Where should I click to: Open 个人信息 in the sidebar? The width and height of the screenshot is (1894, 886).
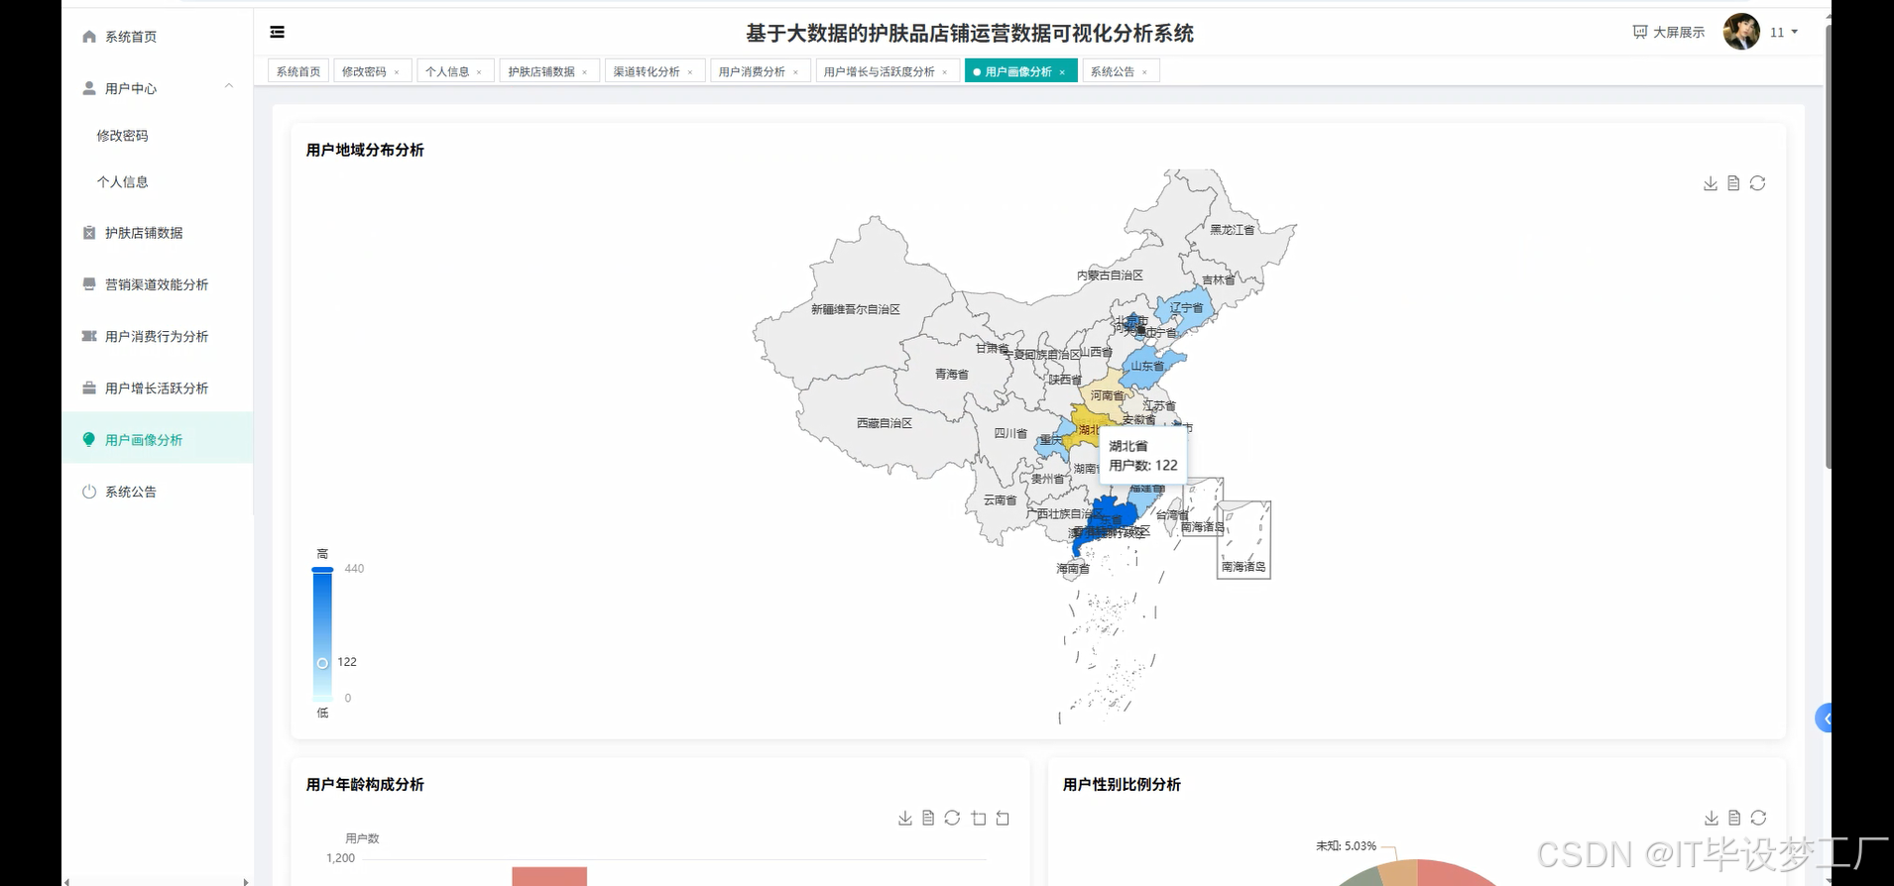coord(157,182)
